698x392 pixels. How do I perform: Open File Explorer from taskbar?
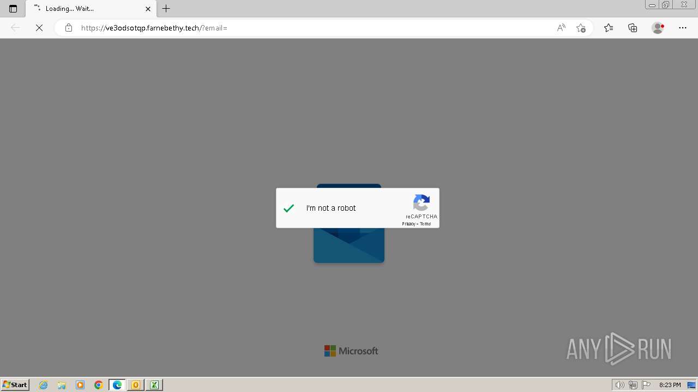pos(62,385)
